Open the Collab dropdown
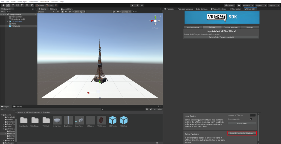This screenshot has height=144, width=281. pos(230,5)
